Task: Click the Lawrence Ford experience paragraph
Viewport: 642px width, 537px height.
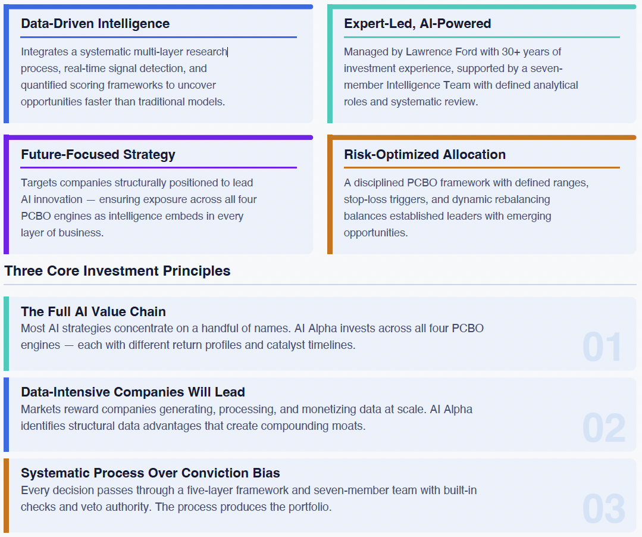Action: coord(461,77)
